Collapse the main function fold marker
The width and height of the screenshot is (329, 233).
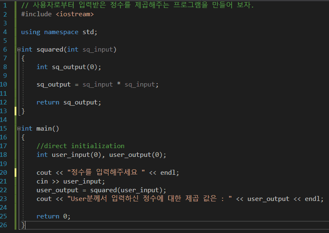point(19,129)
